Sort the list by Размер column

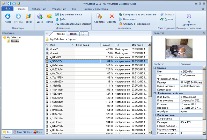(106, 45)
